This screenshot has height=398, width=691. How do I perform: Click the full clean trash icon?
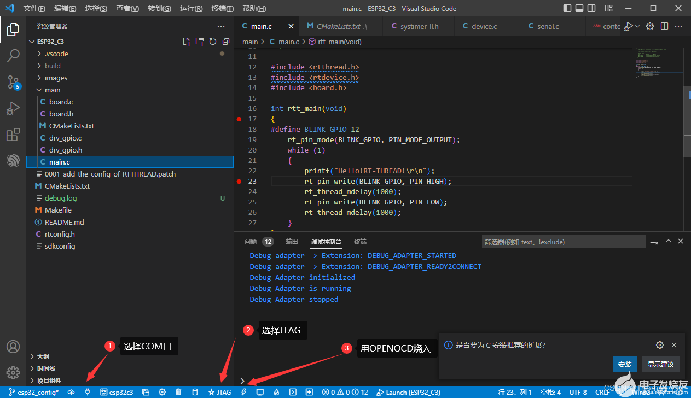(x=178, y=392)
